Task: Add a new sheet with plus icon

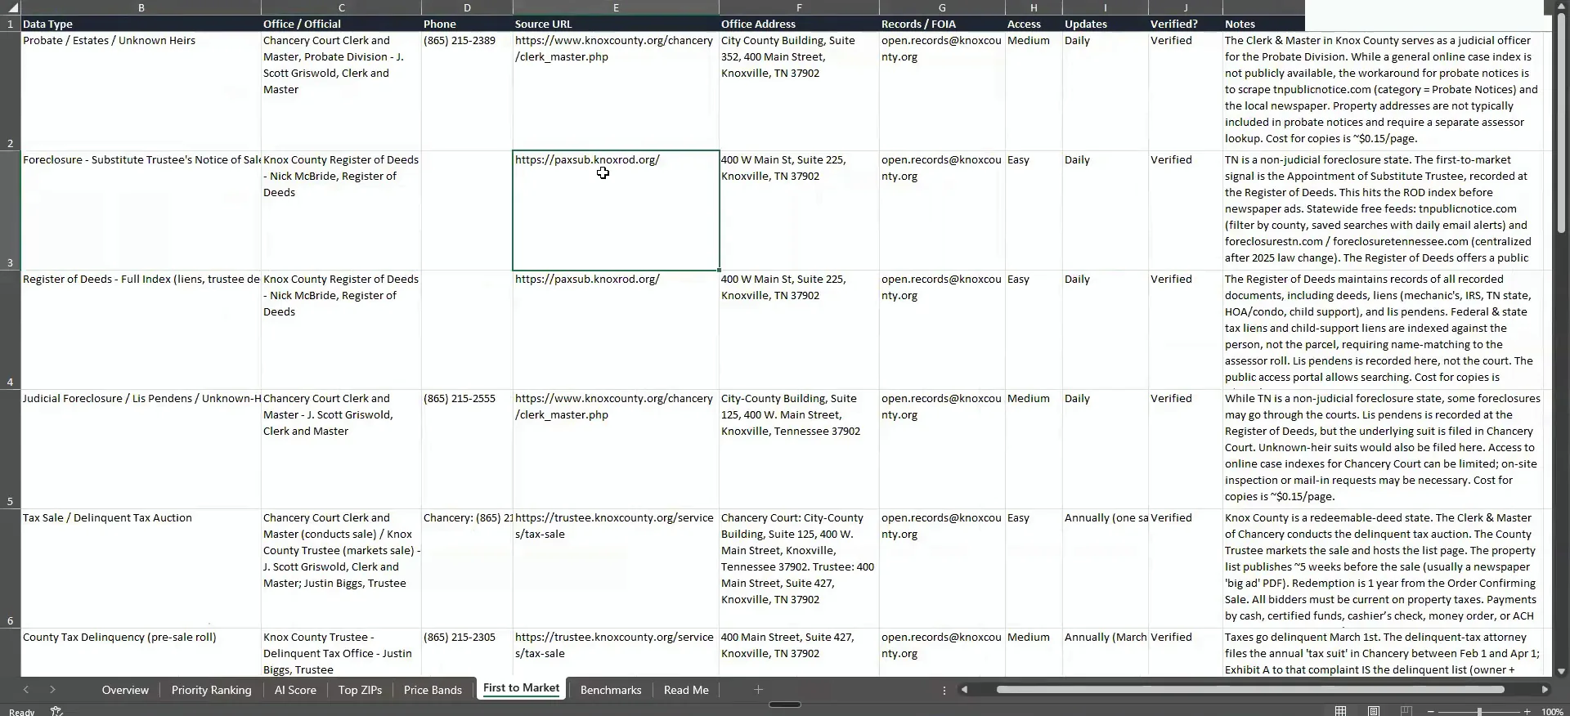Action: tap(758, 690)
